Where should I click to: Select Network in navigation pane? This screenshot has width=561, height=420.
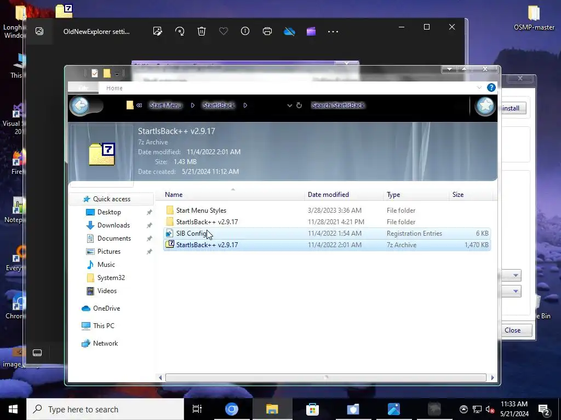pos(105,343)
